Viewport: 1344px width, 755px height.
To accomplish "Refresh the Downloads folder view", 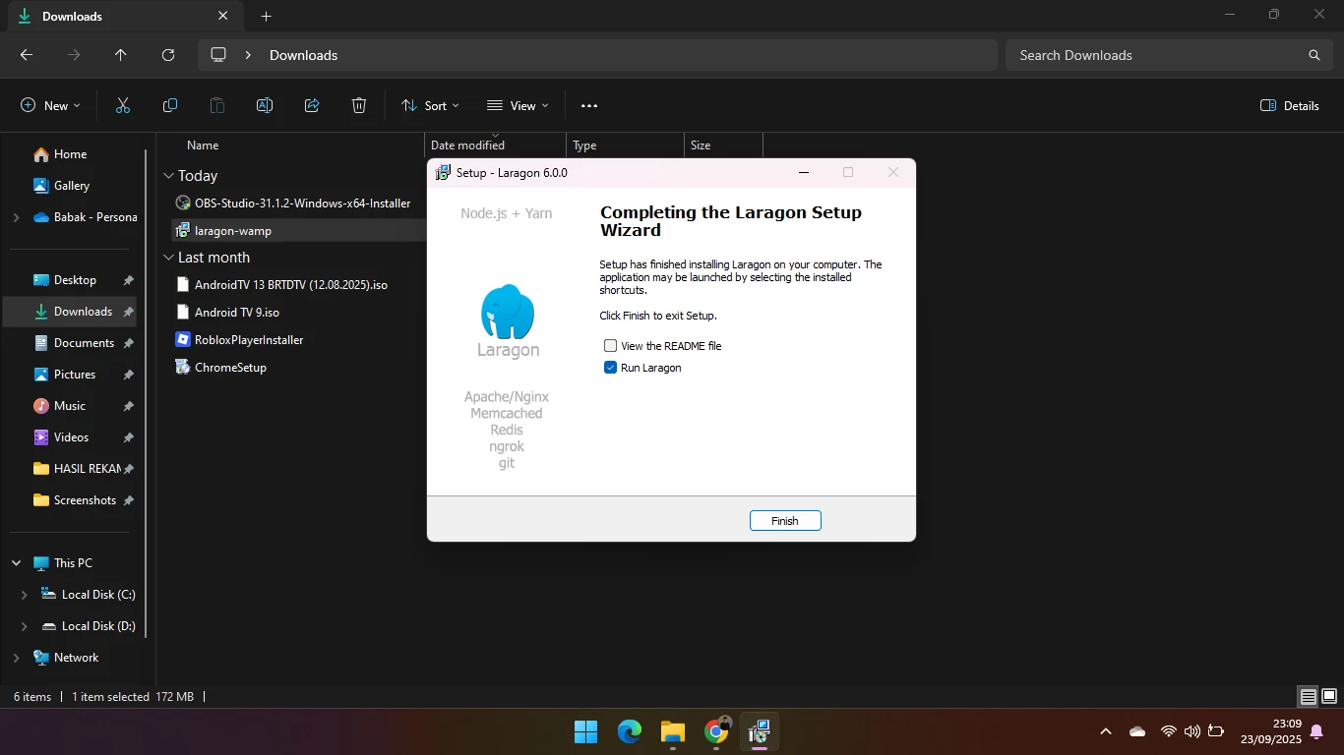I will [x=168, y=55].
